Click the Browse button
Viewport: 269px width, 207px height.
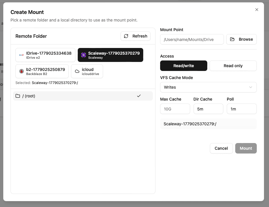241,39
